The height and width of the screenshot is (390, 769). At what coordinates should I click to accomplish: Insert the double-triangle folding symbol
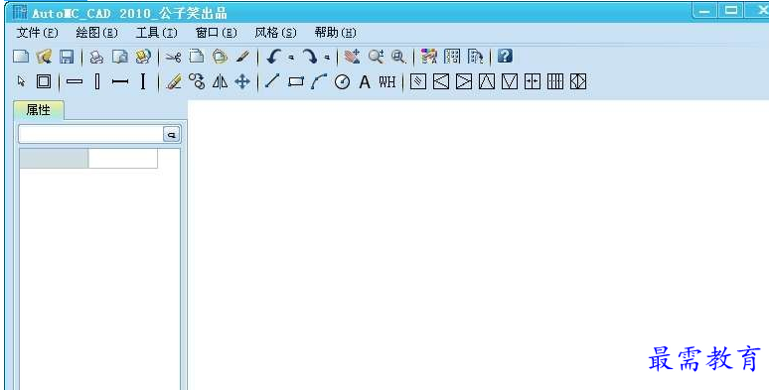click(578, 81)
